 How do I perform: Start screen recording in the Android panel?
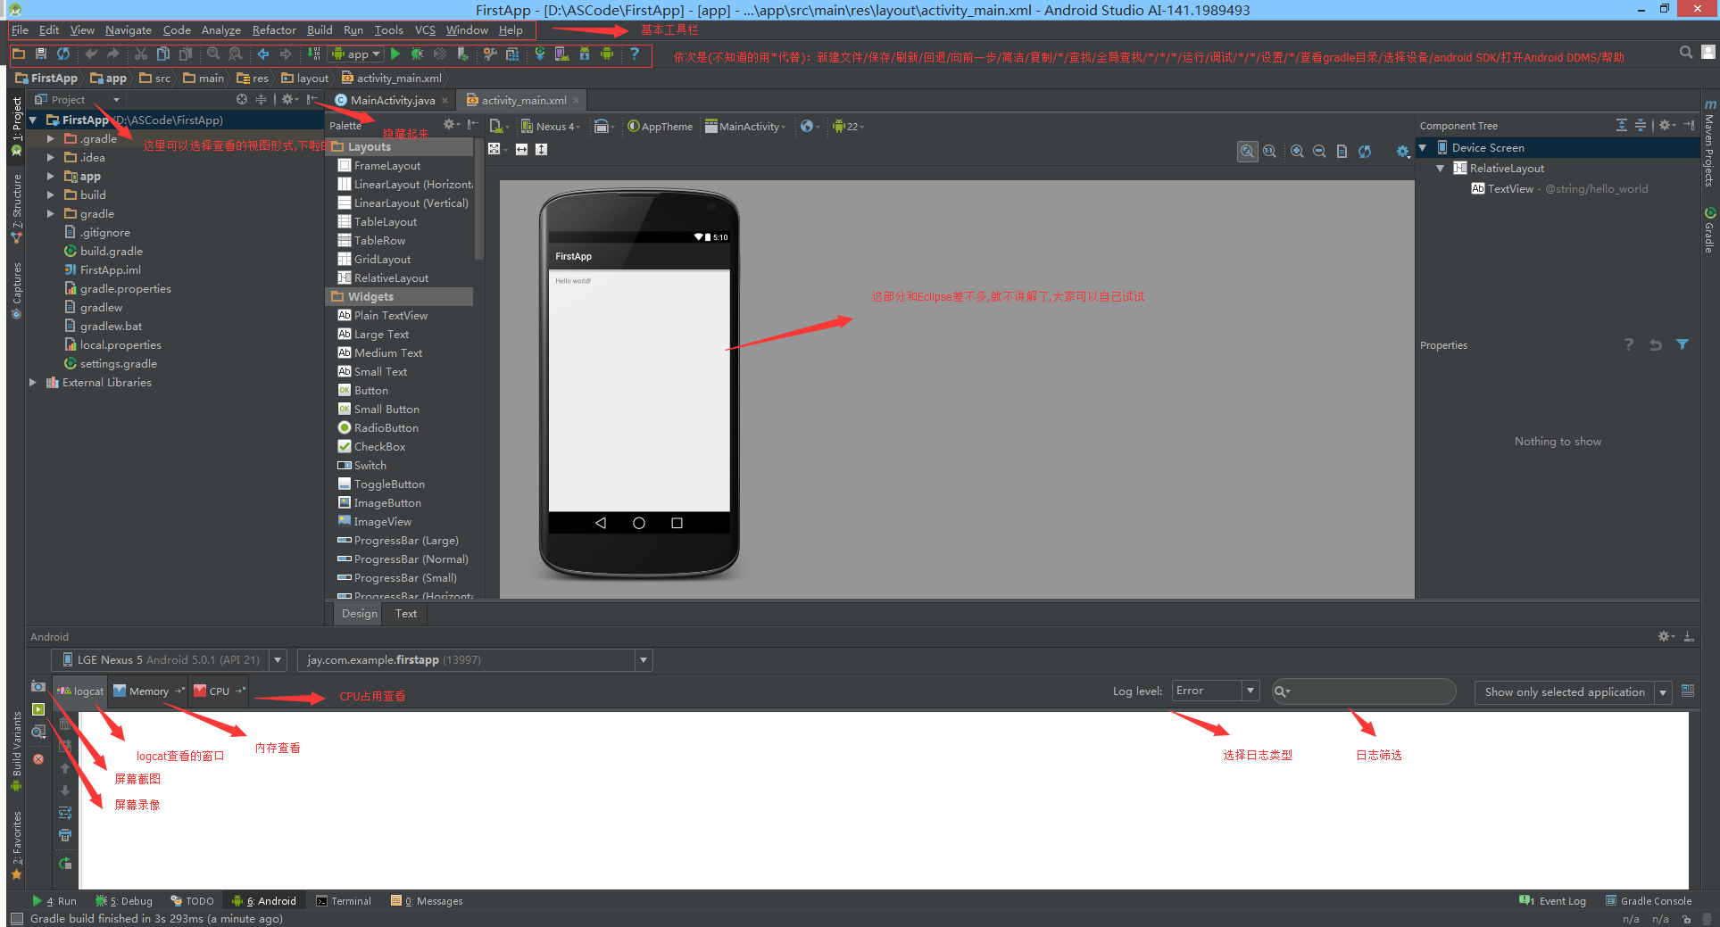(38, 709)
